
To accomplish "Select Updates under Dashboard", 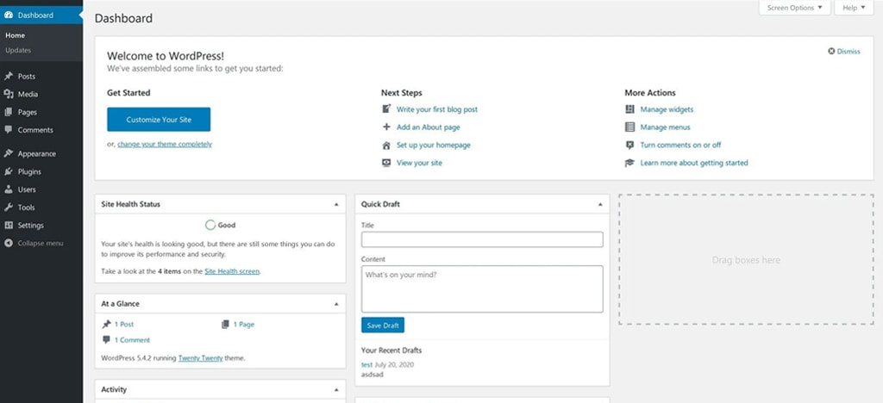I will tap(18, 50).
